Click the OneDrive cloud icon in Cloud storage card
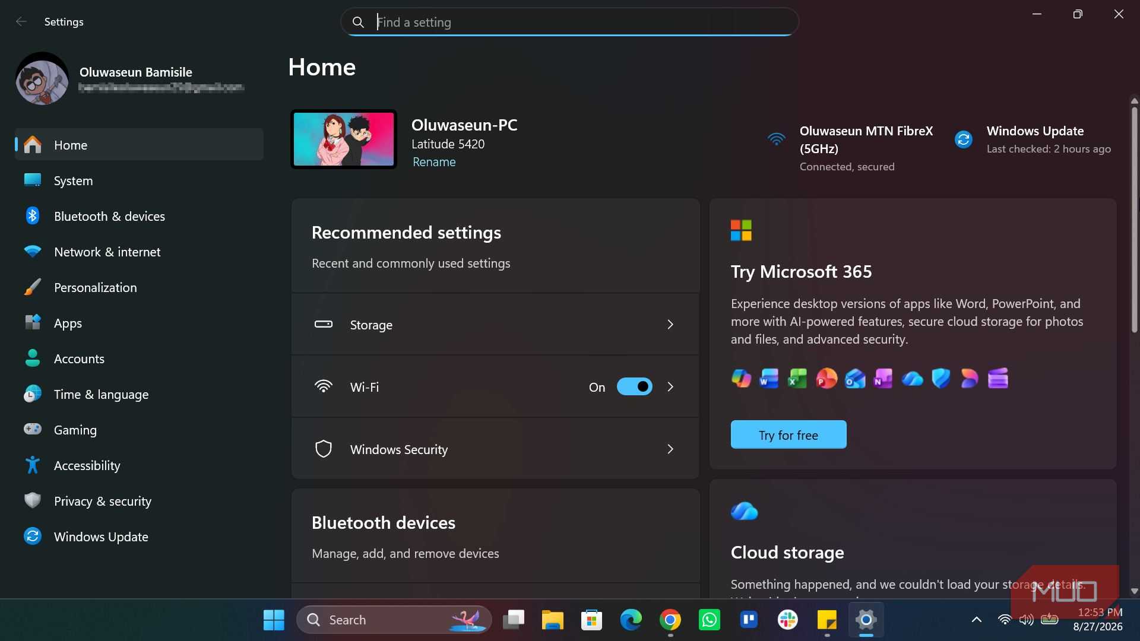 (744, 510)
